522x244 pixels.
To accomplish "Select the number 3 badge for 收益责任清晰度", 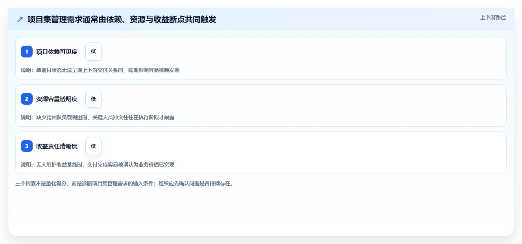I will (x=27, y=146).
